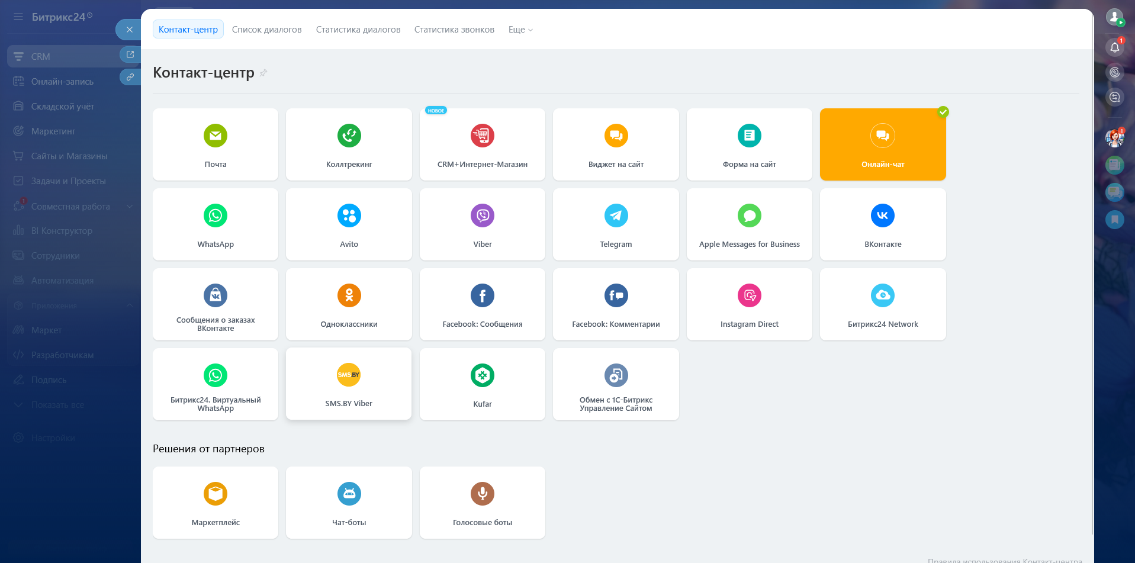Open the Статистика звонков tab
1135x563 pixels.
454,30
